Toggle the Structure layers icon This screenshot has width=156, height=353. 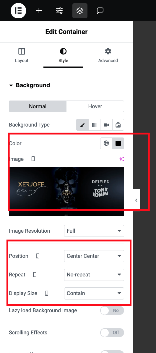(x=80, y=11)
